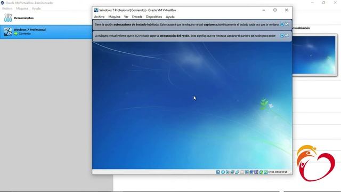Viewport: 341px width, 192px height.
Task: Open Ayuda menu in VirtualBox Administrador
Action: coord(36,9)
